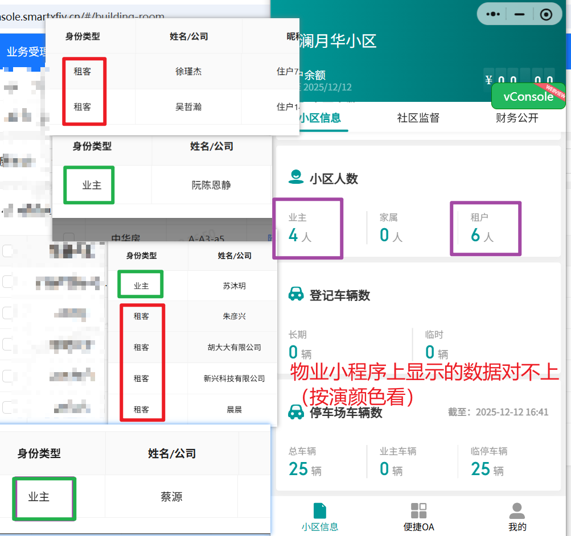Tap the person icon beside 小区人数

pyautogui.click(x=297, y=178)
